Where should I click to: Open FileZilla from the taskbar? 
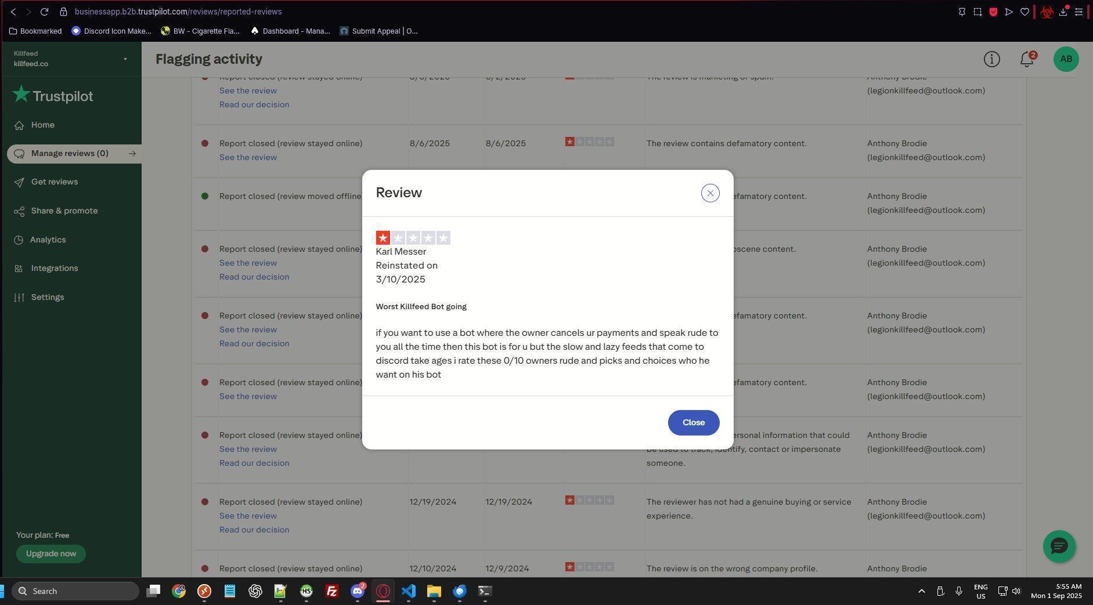pos(331,591)
